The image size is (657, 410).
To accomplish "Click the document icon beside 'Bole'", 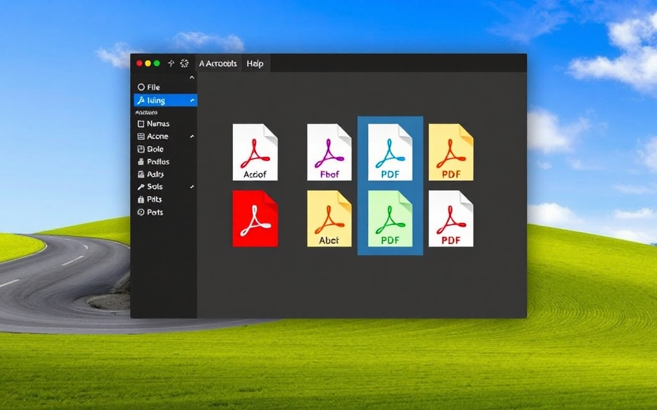I will tap(141, 149).
